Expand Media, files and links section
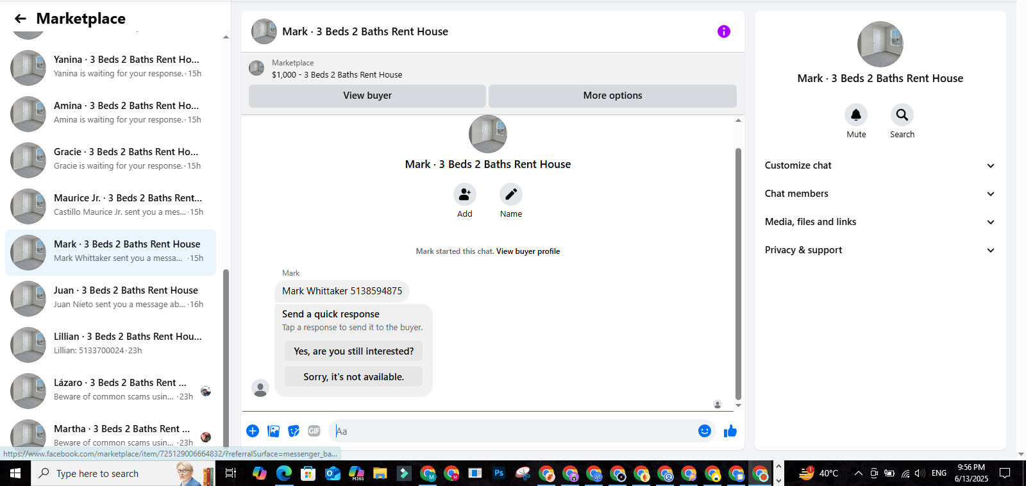This screenshot has height=486, width=1026. [x=880, y=222]
